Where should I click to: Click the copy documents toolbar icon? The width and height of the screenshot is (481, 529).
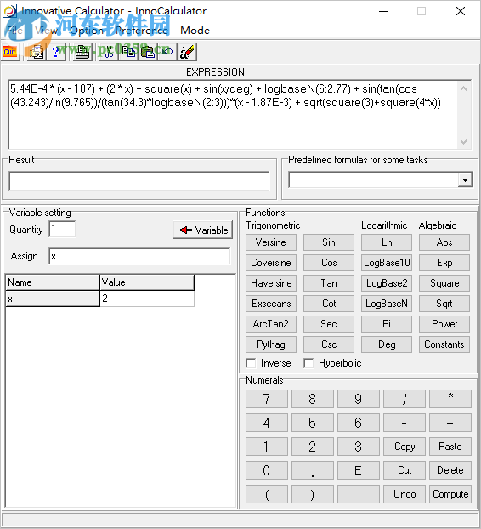click(x=128, y=52)
